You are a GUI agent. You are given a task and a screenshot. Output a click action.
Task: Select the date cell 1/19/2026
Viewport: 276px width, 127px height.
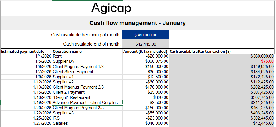[26, 103]
